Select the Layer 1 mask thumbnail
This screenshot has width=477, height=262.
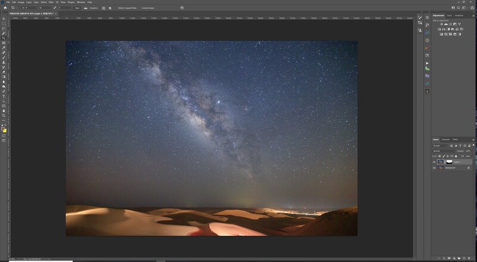click(450, 162)
